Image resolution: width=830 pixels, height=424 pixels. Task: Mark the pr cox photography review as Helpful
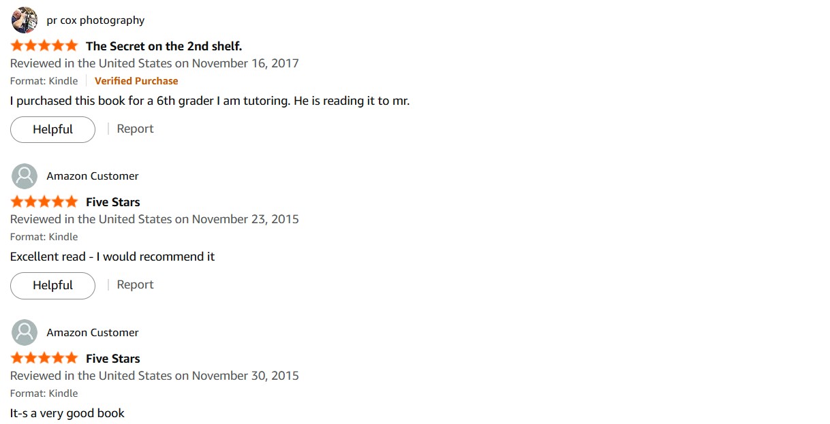[x=52, y=129]
